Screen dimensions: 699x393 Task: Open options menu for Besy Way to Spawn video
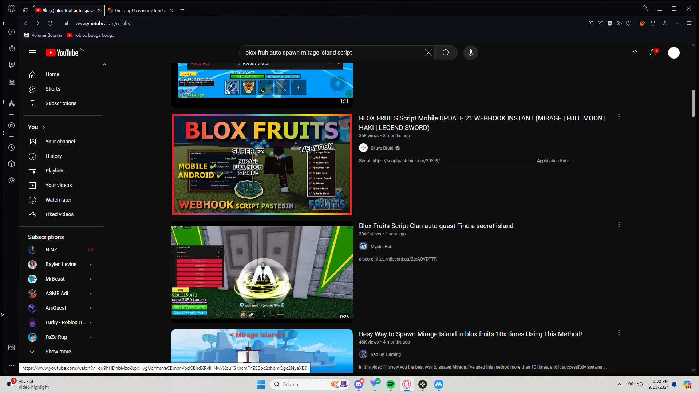click(619, 333)
